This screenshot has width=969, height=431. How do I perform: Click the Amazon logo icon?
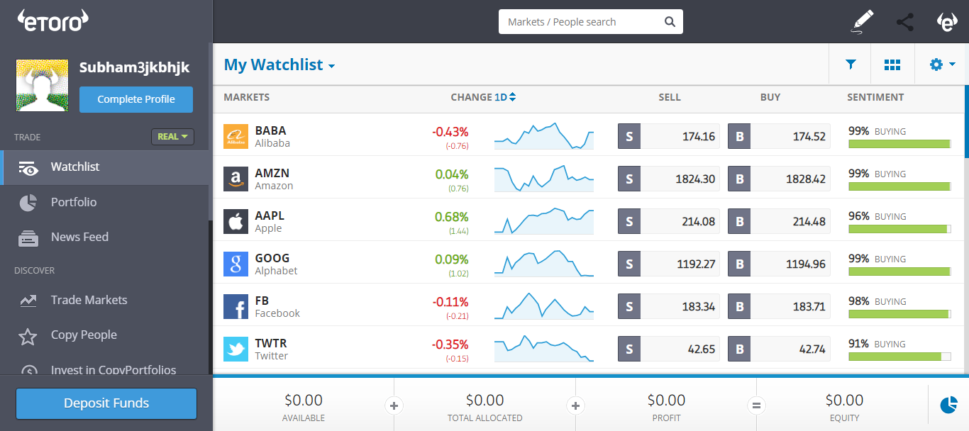coord(236,179)
